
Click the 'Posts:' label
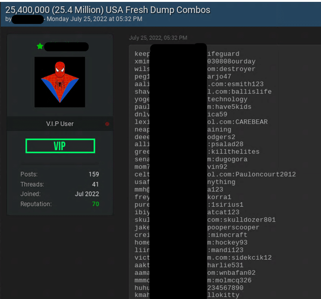pyautogui.click(x=29, y=174)
